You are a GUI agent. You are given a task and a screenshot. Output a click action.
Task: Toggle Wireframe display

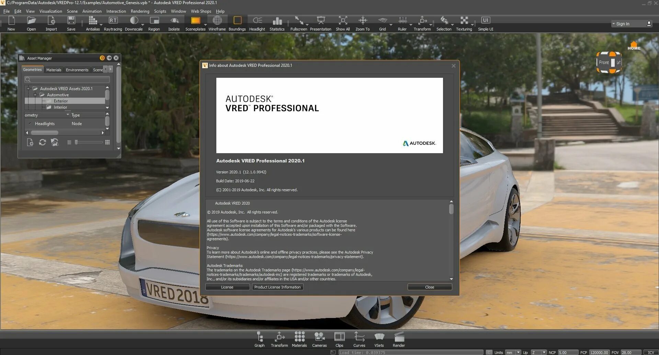pyautogui.click(x=217, y=23)
